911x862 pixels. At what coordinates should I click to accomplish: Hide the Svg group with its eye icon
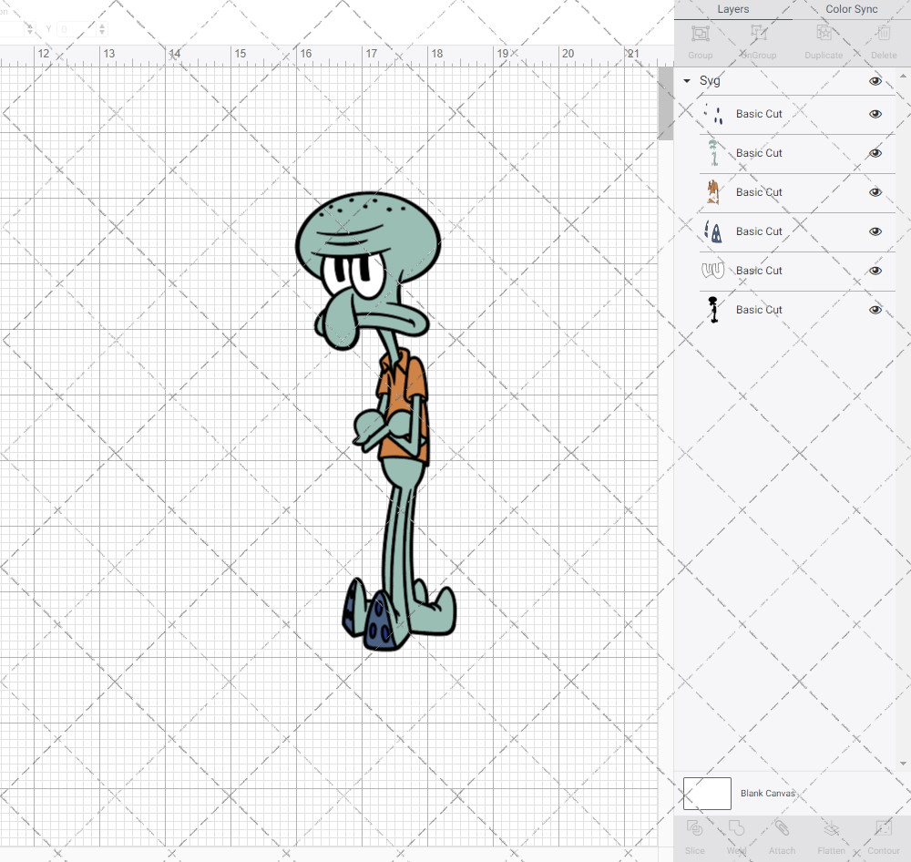coord(875,81)
